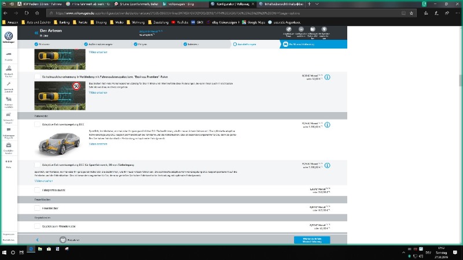Click the page's vertical scrollbar thumb
This screenshot has height=260, width=463.
coord(461,81)
